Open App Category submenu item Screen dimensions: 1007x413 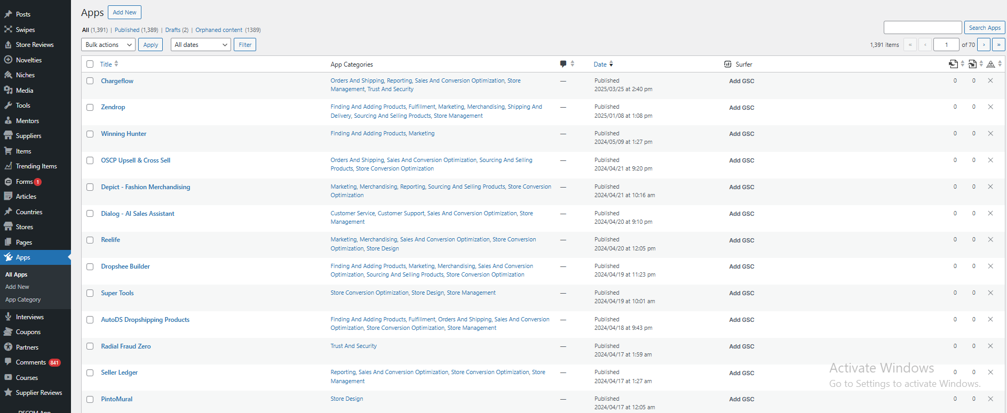coord(23,299)
